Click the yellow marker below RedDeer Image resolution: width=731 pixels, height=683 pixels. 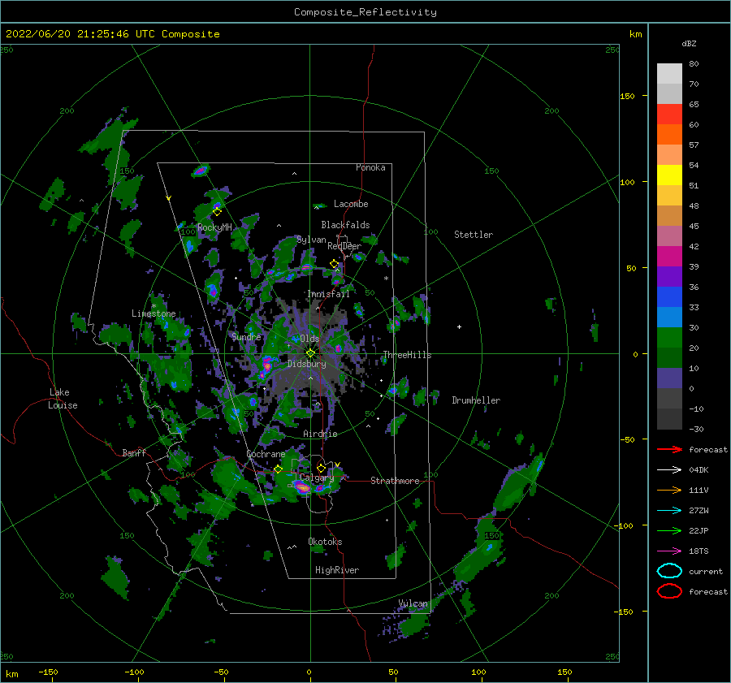pyautogui.click(x=334, y=264)
